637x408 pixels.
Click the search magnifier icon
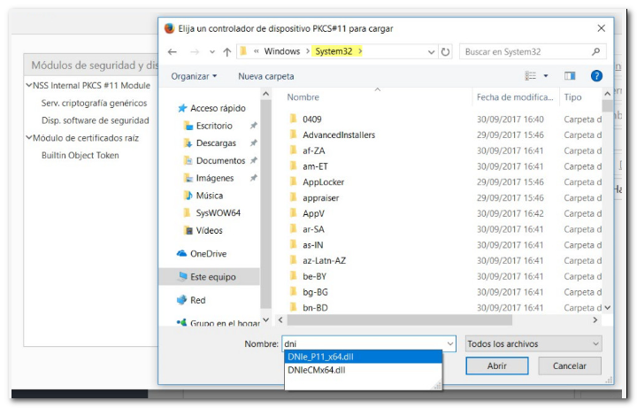(x=596, y=52)
